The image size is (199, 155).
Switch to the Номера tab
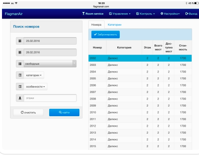point(96,25)
